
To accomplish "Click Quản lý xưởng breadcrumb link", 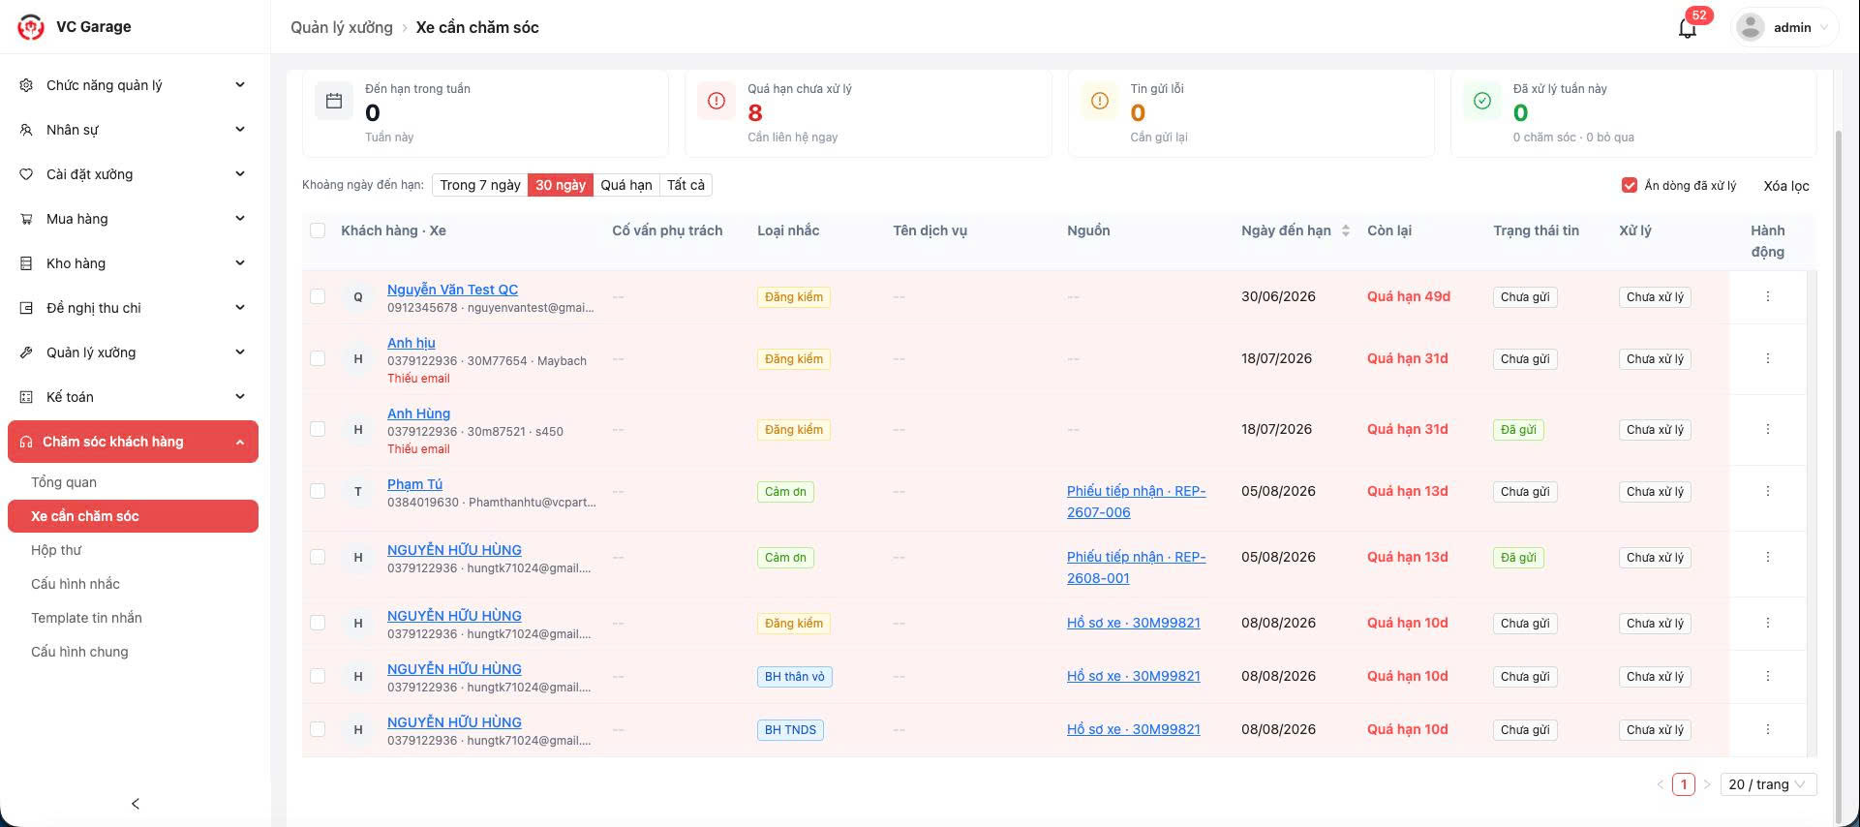I will (x=342, y=27).
